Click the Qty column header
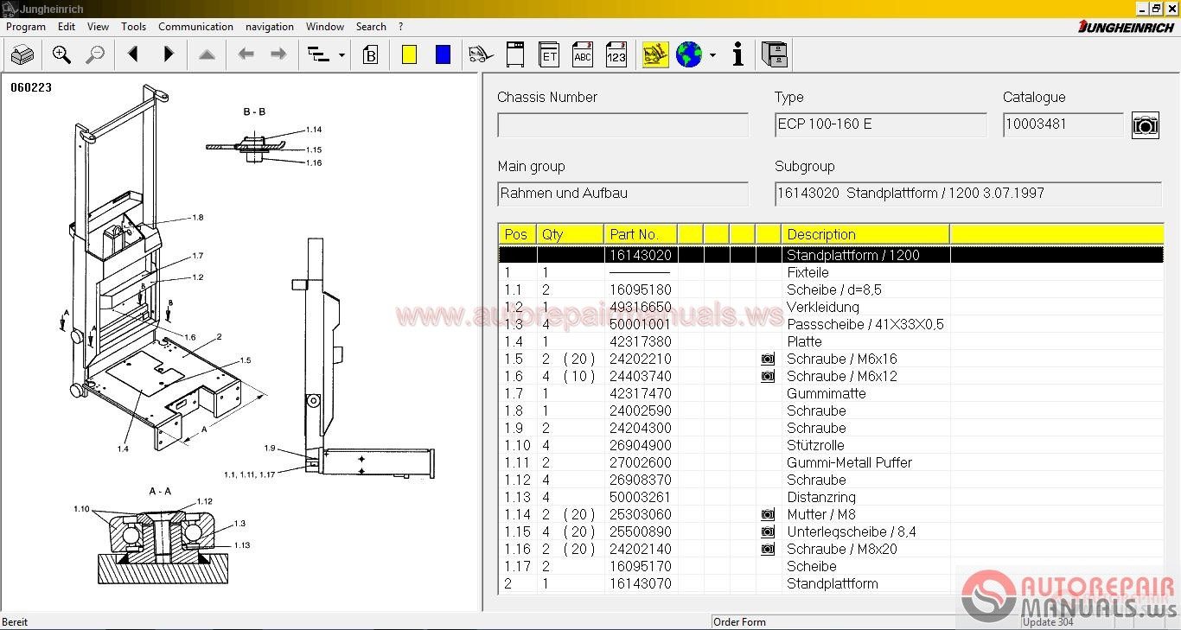The height and width of the screenshot is (630, 1181). click(x=571, y=234)
